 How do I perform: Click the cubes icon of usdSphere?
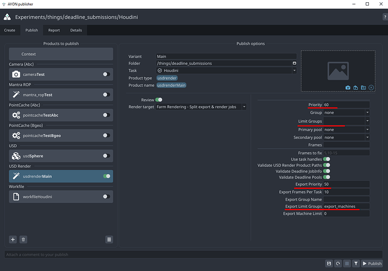tap(16, 156)
